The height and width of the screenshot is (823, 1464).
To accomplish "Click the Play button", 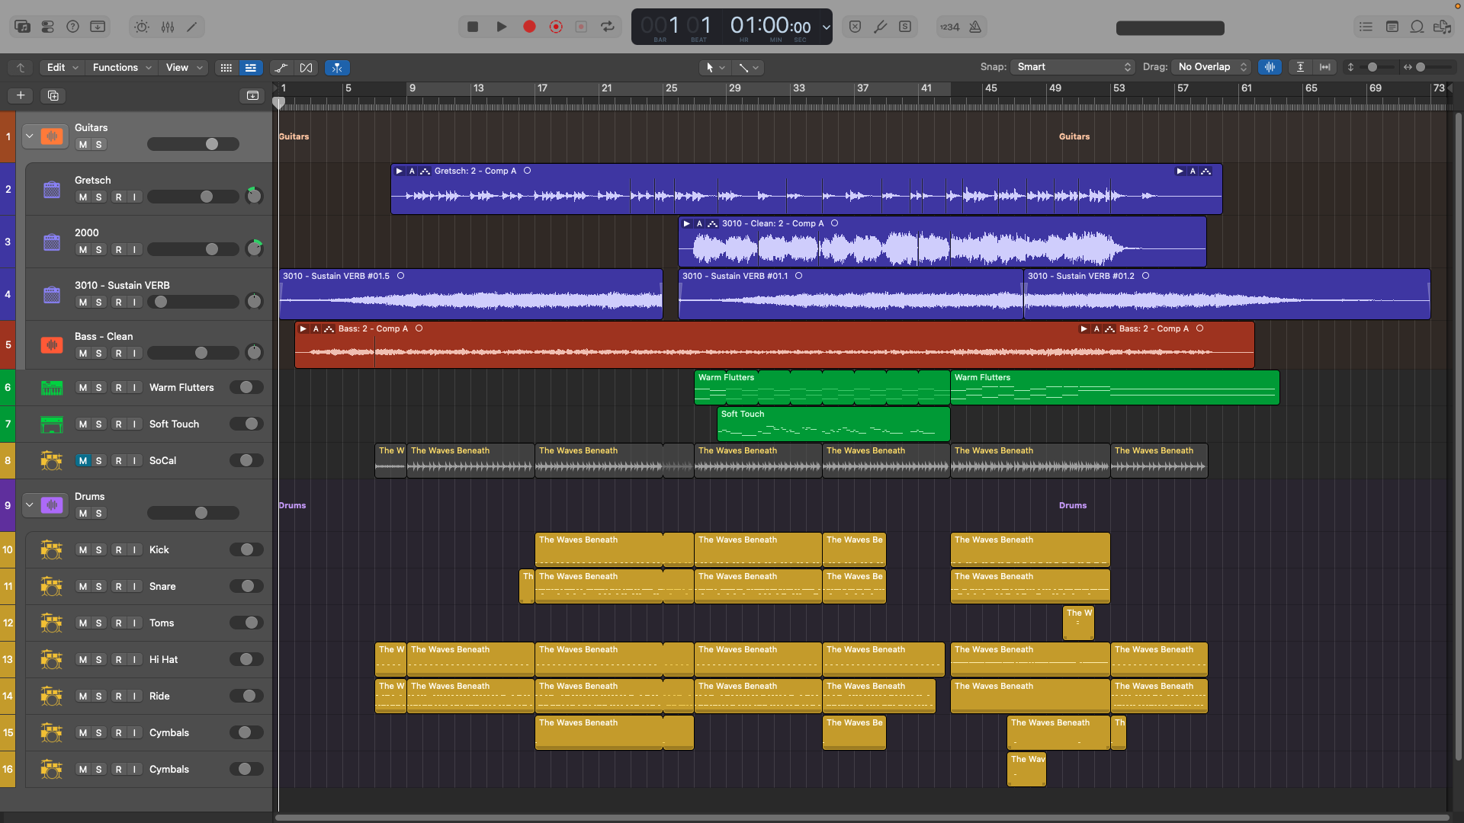I will [501, 27].
